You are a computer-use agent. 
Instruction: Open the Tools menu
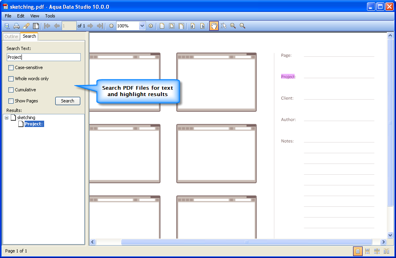click(x=50, y=16)
